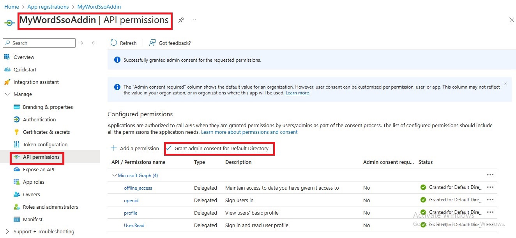Image resolution: width=516 pixels, height=238 pixels.
Task: Go to Expose an API
Action: [x=39, y=169]
